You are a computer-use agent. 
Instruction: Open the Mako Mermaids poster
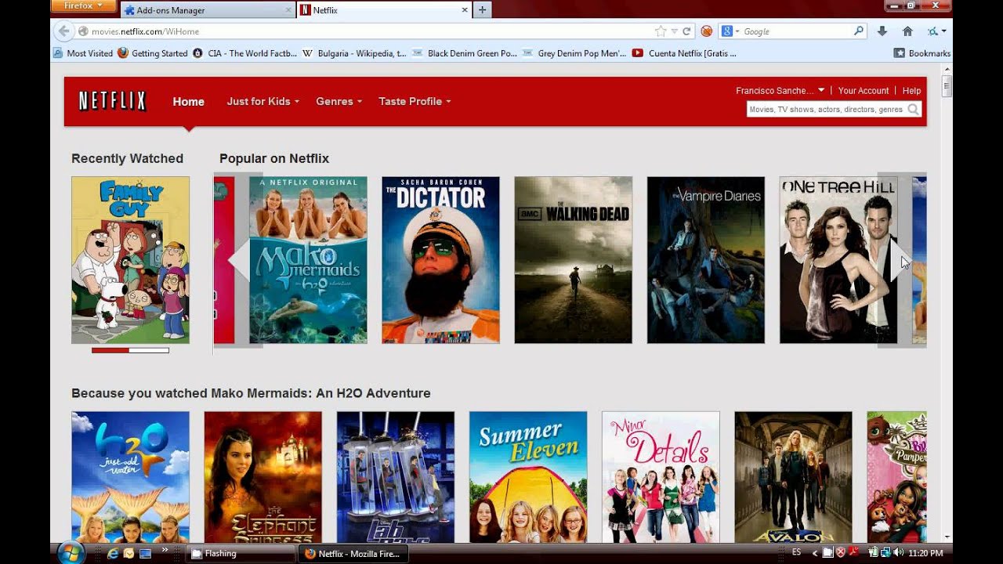308,260
